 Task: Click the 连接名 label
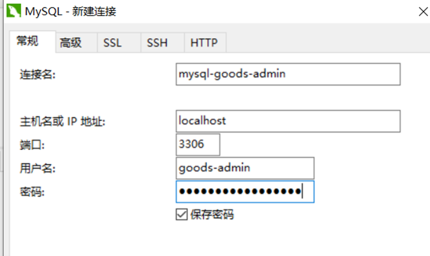tap(38, 74)
